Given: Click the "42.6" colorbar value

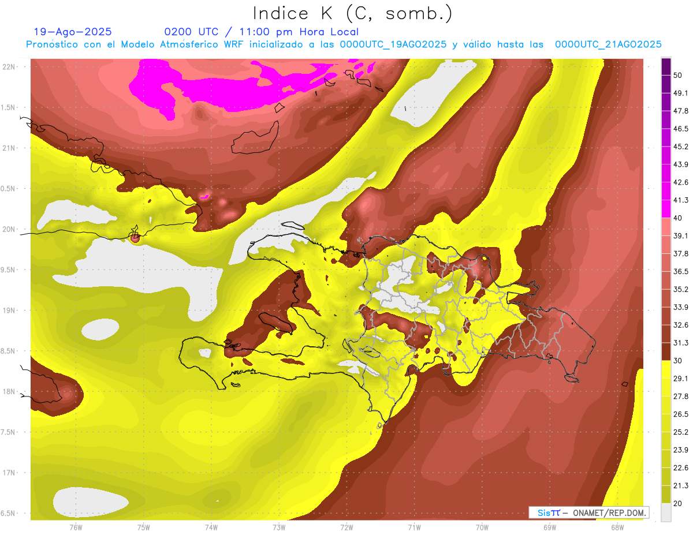Looking at the screenshot, I should click(681, 182).
